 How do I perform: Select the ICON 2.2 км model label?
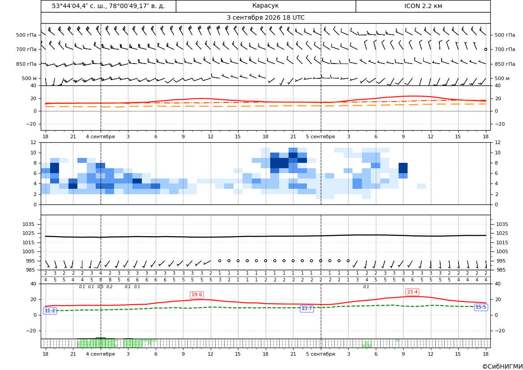423,6
